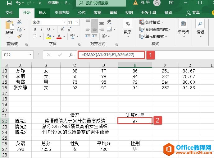This screenshot has height=158, width=214.
Task: Click the wén phonetic guide icon
Action: (x=72, y=36)
